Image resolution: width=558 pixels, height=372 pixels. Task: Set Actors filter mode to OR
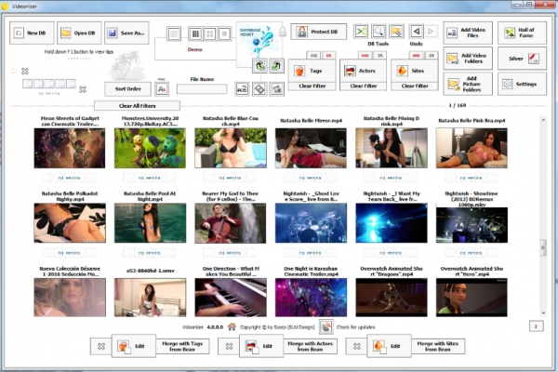(x=379, y=56)
